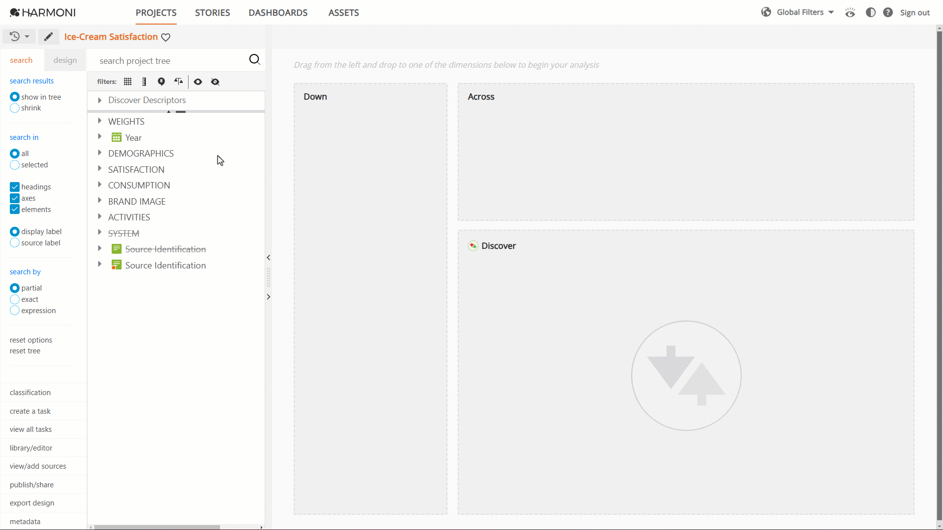Click the eye-with-lashes icon in header
The height and width of the screenshot is (530, 943).
coord(850,13)
